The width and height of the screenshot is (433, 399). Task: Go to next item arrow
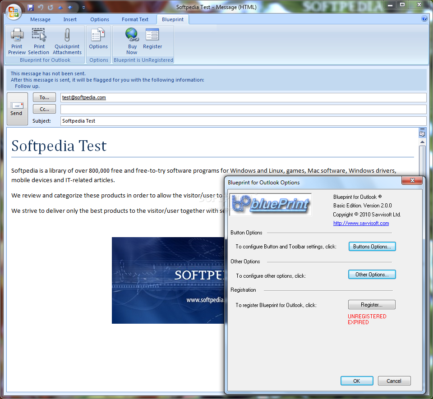tap(70, 8)
